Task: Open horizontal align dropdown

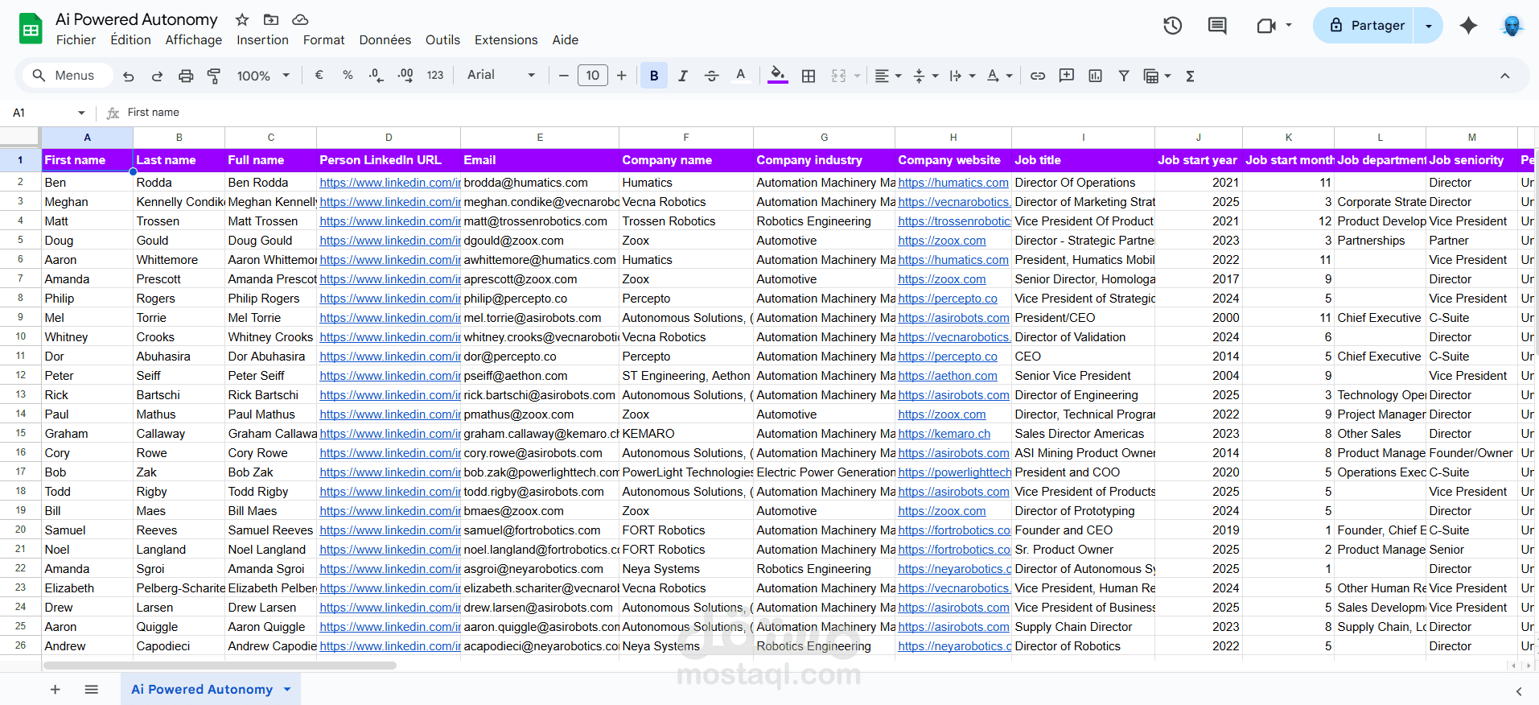Action: [x=887, y=76]
